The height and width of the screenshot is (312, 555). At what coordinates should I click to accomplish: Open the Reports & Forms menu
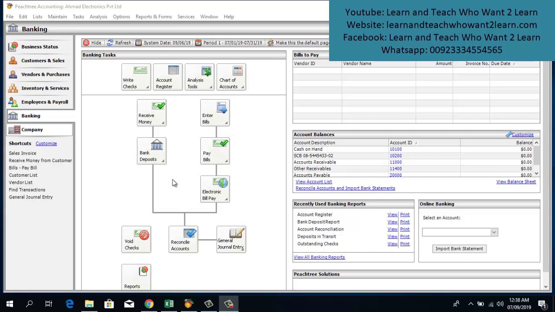click(x=153, y=16)
